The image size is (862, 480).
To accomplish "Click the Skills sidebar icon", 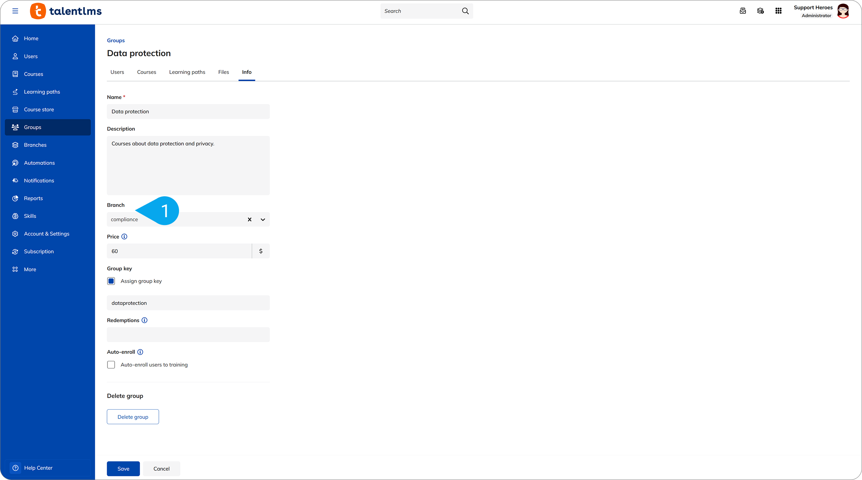I will 15,216.
